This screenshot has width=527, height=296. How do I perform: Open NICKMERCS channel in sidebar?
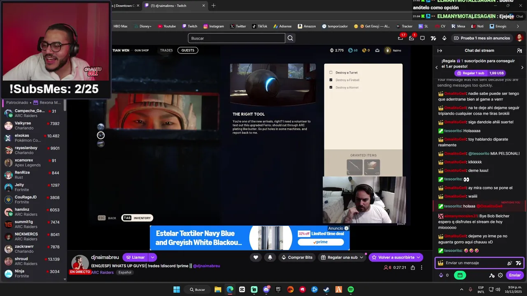click(x=33, y=237)
